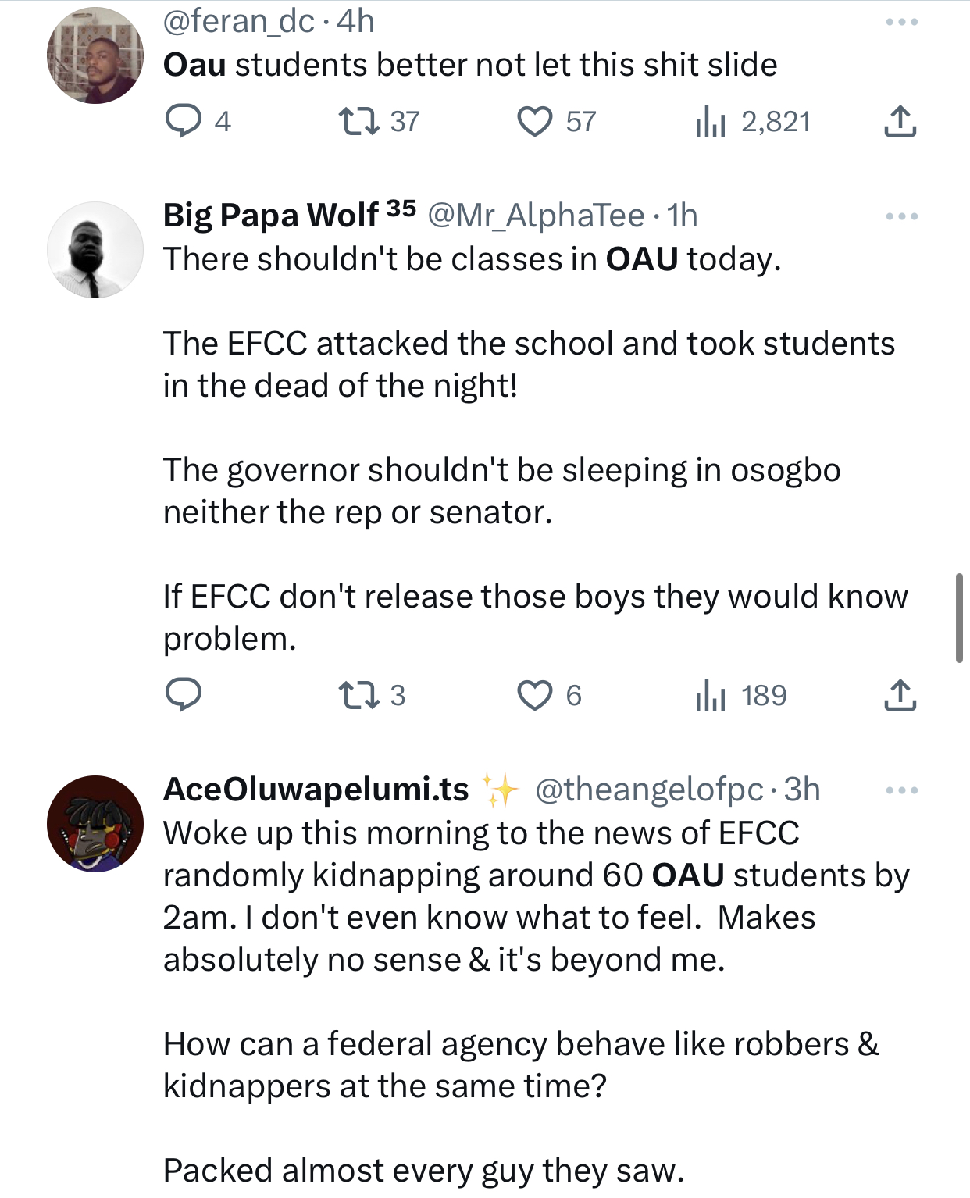
Task: Retweet feran_dc's OAU students tweet
Action: click(358, 122)
